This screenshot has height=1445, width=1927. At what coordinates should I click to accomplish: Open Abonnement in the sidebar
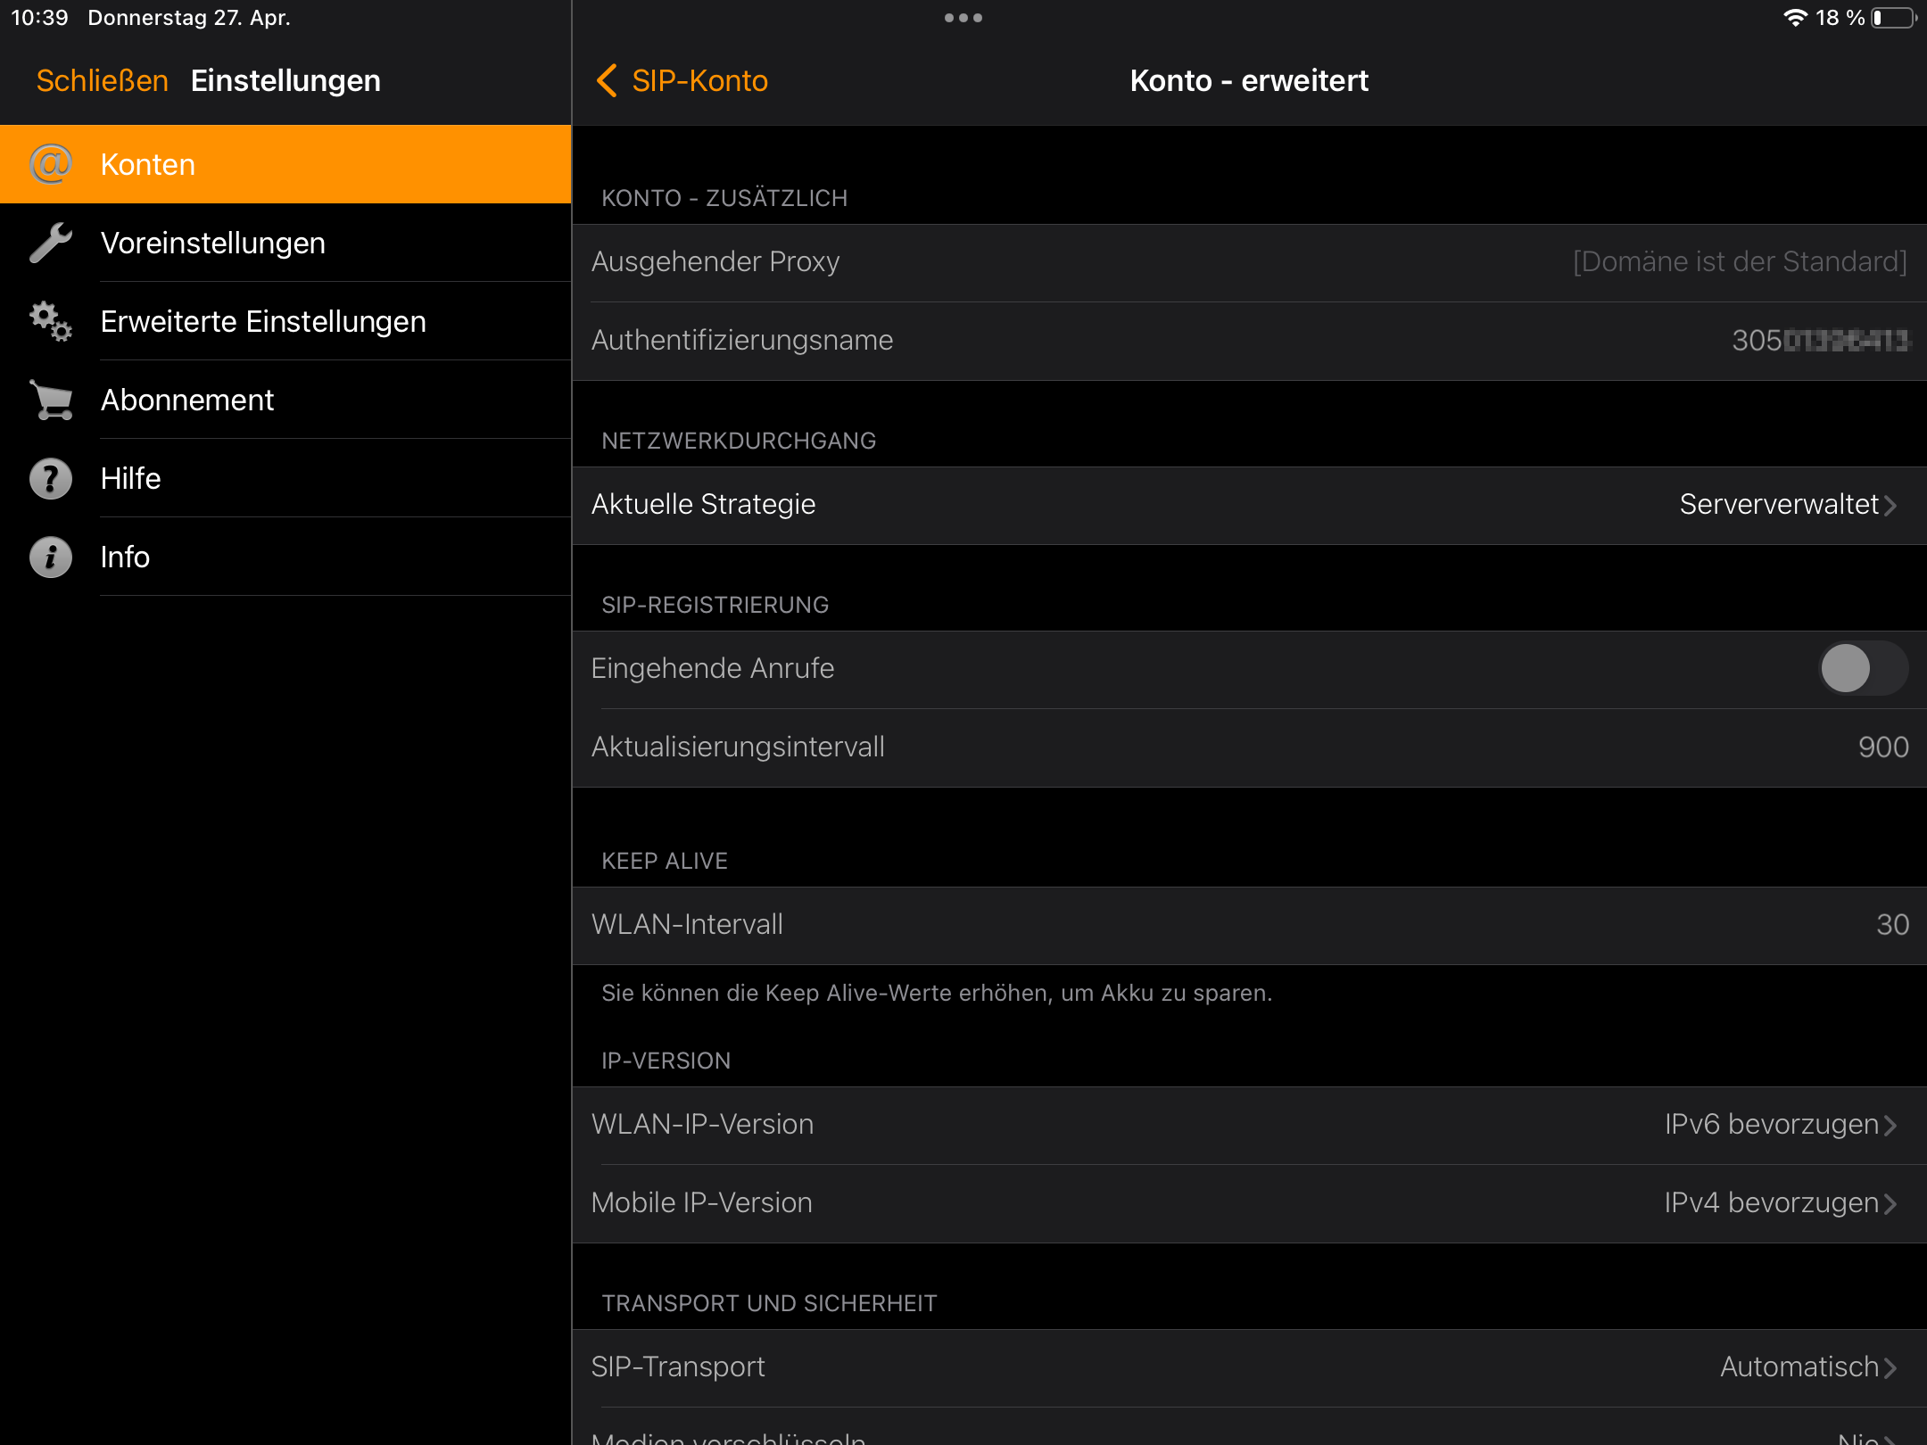(285, 400)
